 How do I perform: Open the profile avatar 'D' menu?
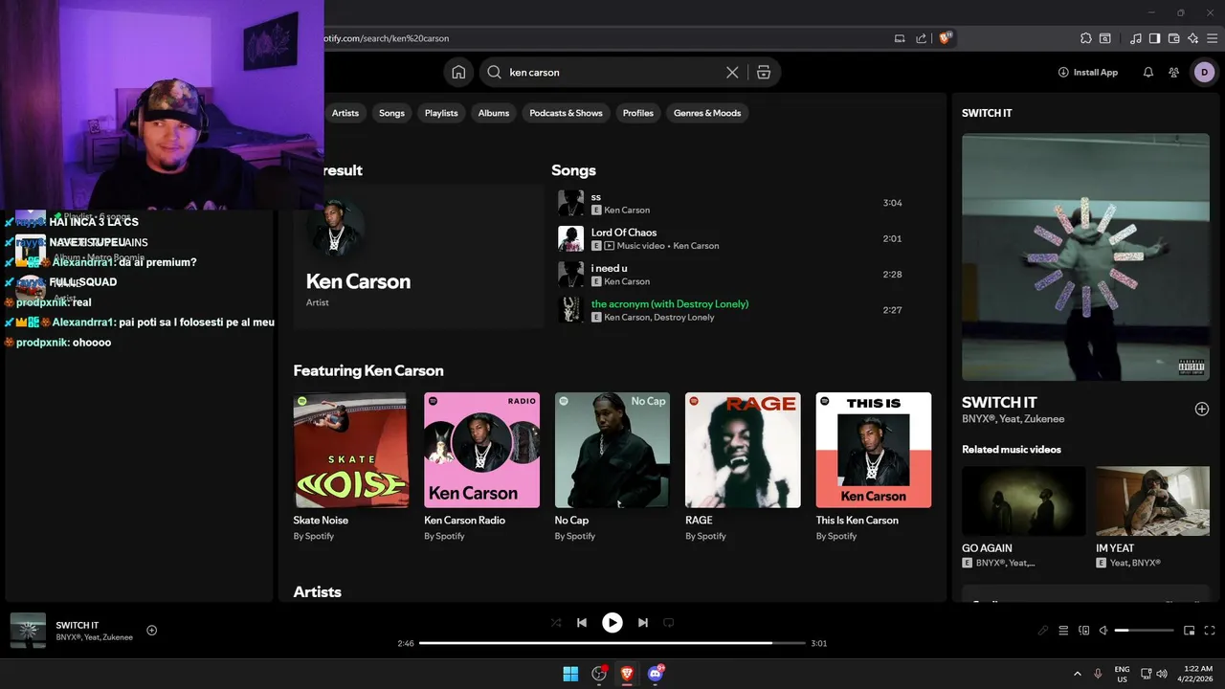tap(1204, 72)
